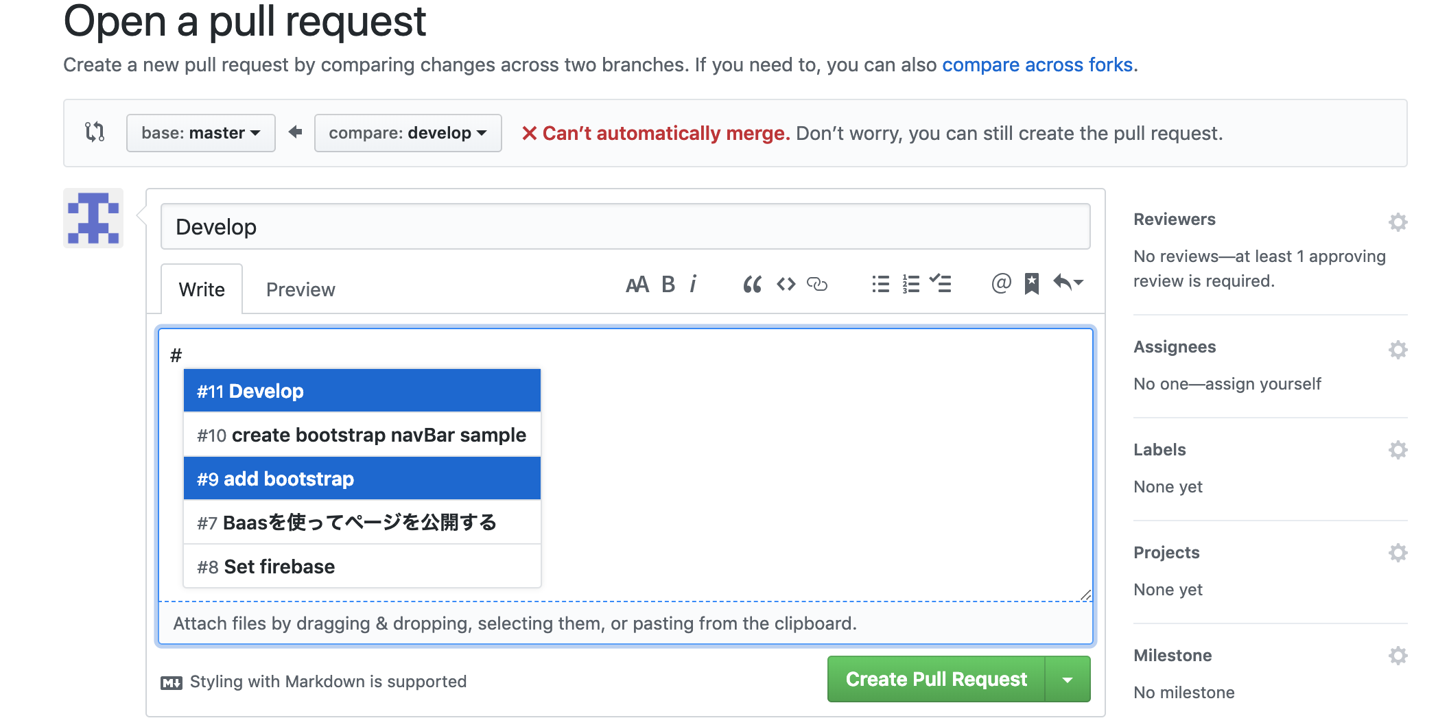
Task: Insert a numbered list icon
Action: click(911, 284)
